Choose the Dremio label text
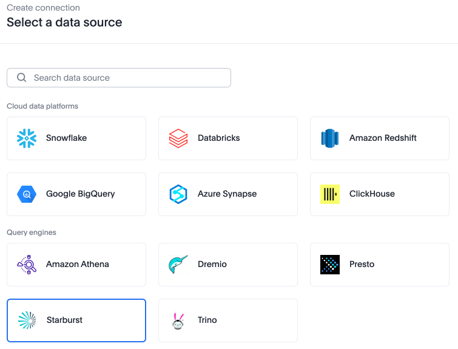458x349 pixels. [x=212, y=264]
